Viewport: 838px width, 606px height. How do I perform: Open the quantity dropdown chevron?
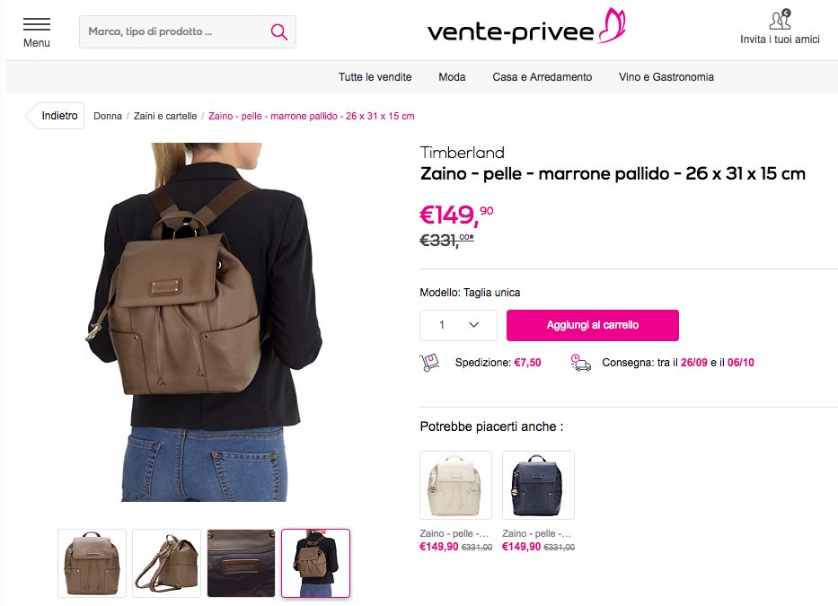473,325
